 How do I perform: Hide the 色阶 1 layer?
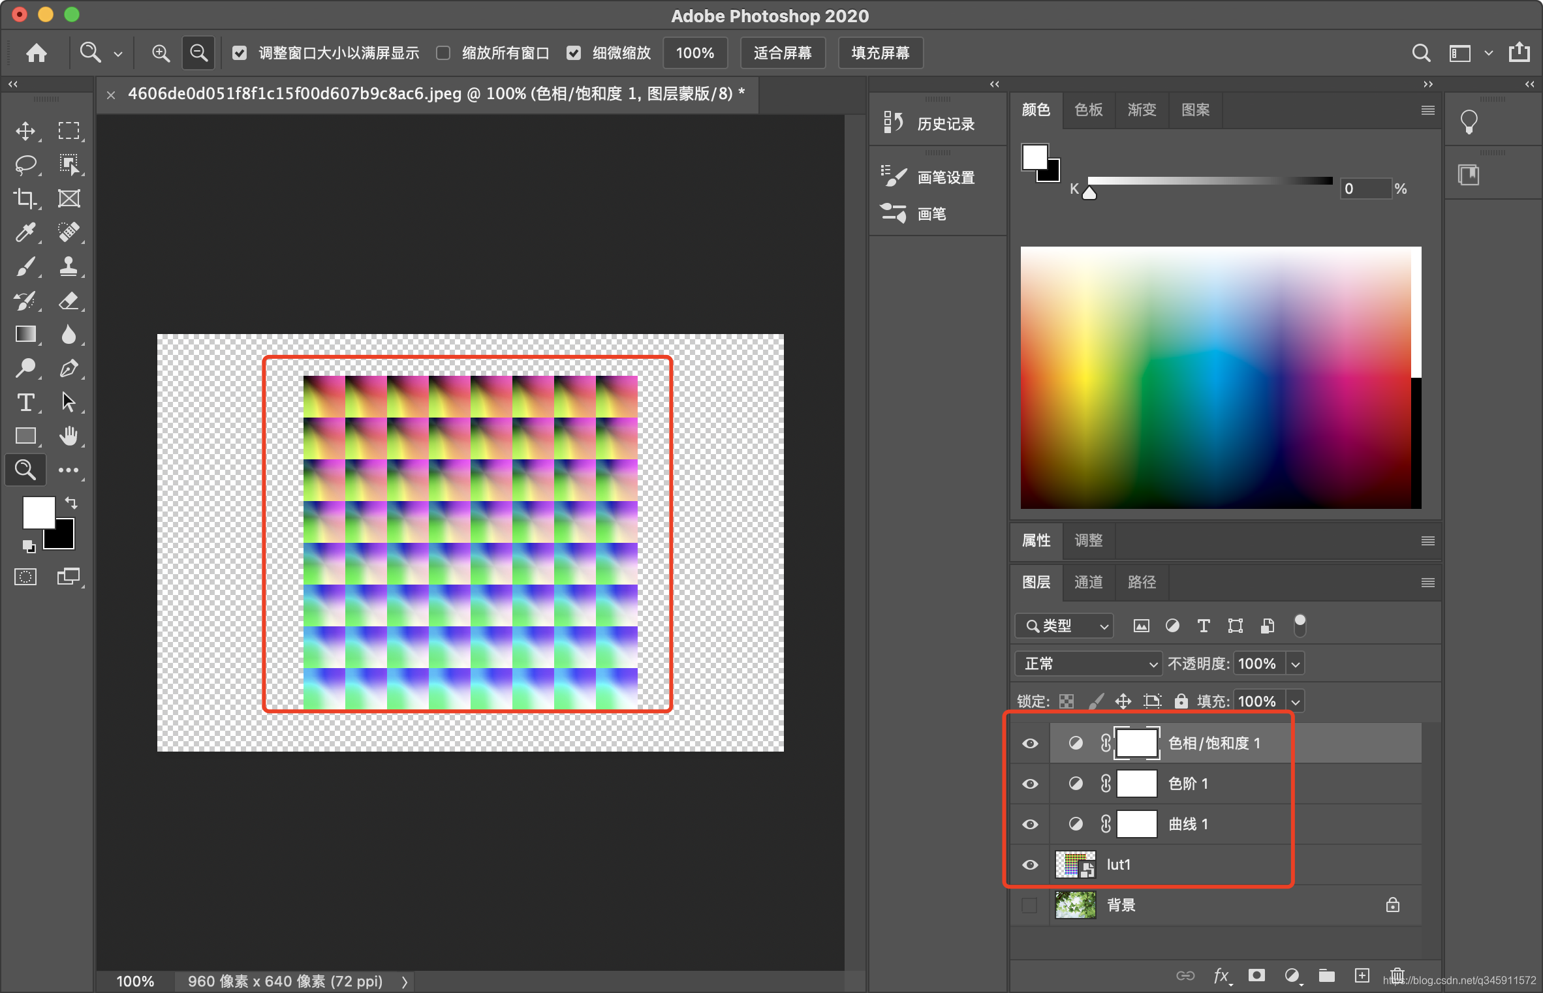click(1030, 784)
